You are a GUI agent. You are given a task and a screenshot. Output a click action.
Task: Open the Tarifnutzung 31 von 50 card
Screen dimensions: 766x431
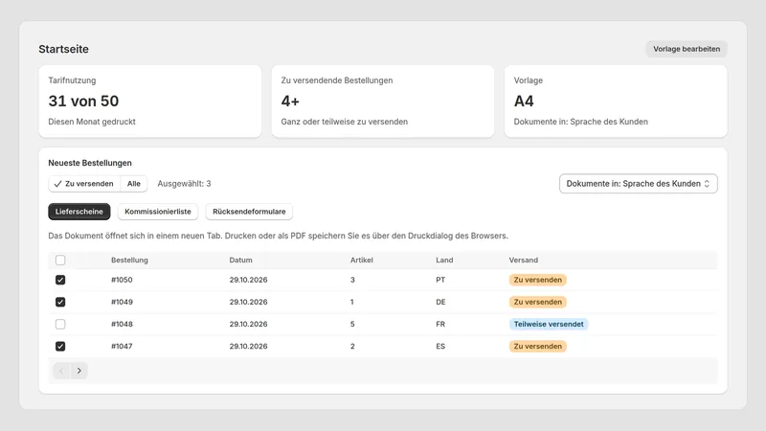[x=150, y=102]
